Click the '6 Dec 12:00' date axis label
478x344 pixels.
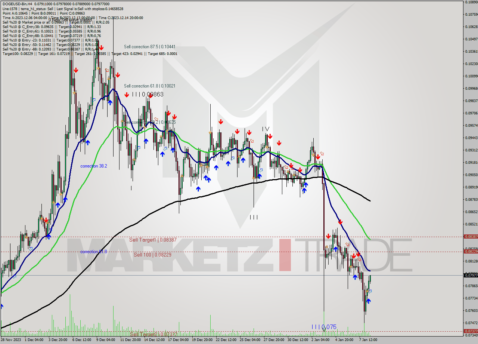tap(82, 340)
